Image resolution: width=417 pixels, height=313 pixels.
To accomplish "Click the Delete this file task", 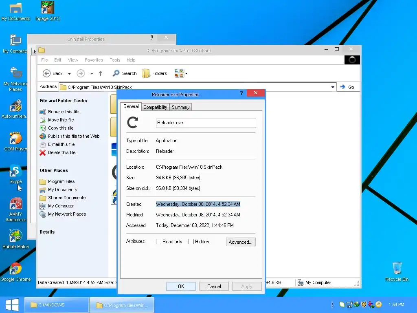I will tap(62, 152).
